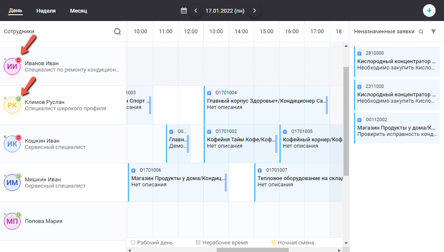This screenshot has height=252, width=444.
Task: Open unassigned request 00112002 Магазин Продукты
Action: pos(397,128)
